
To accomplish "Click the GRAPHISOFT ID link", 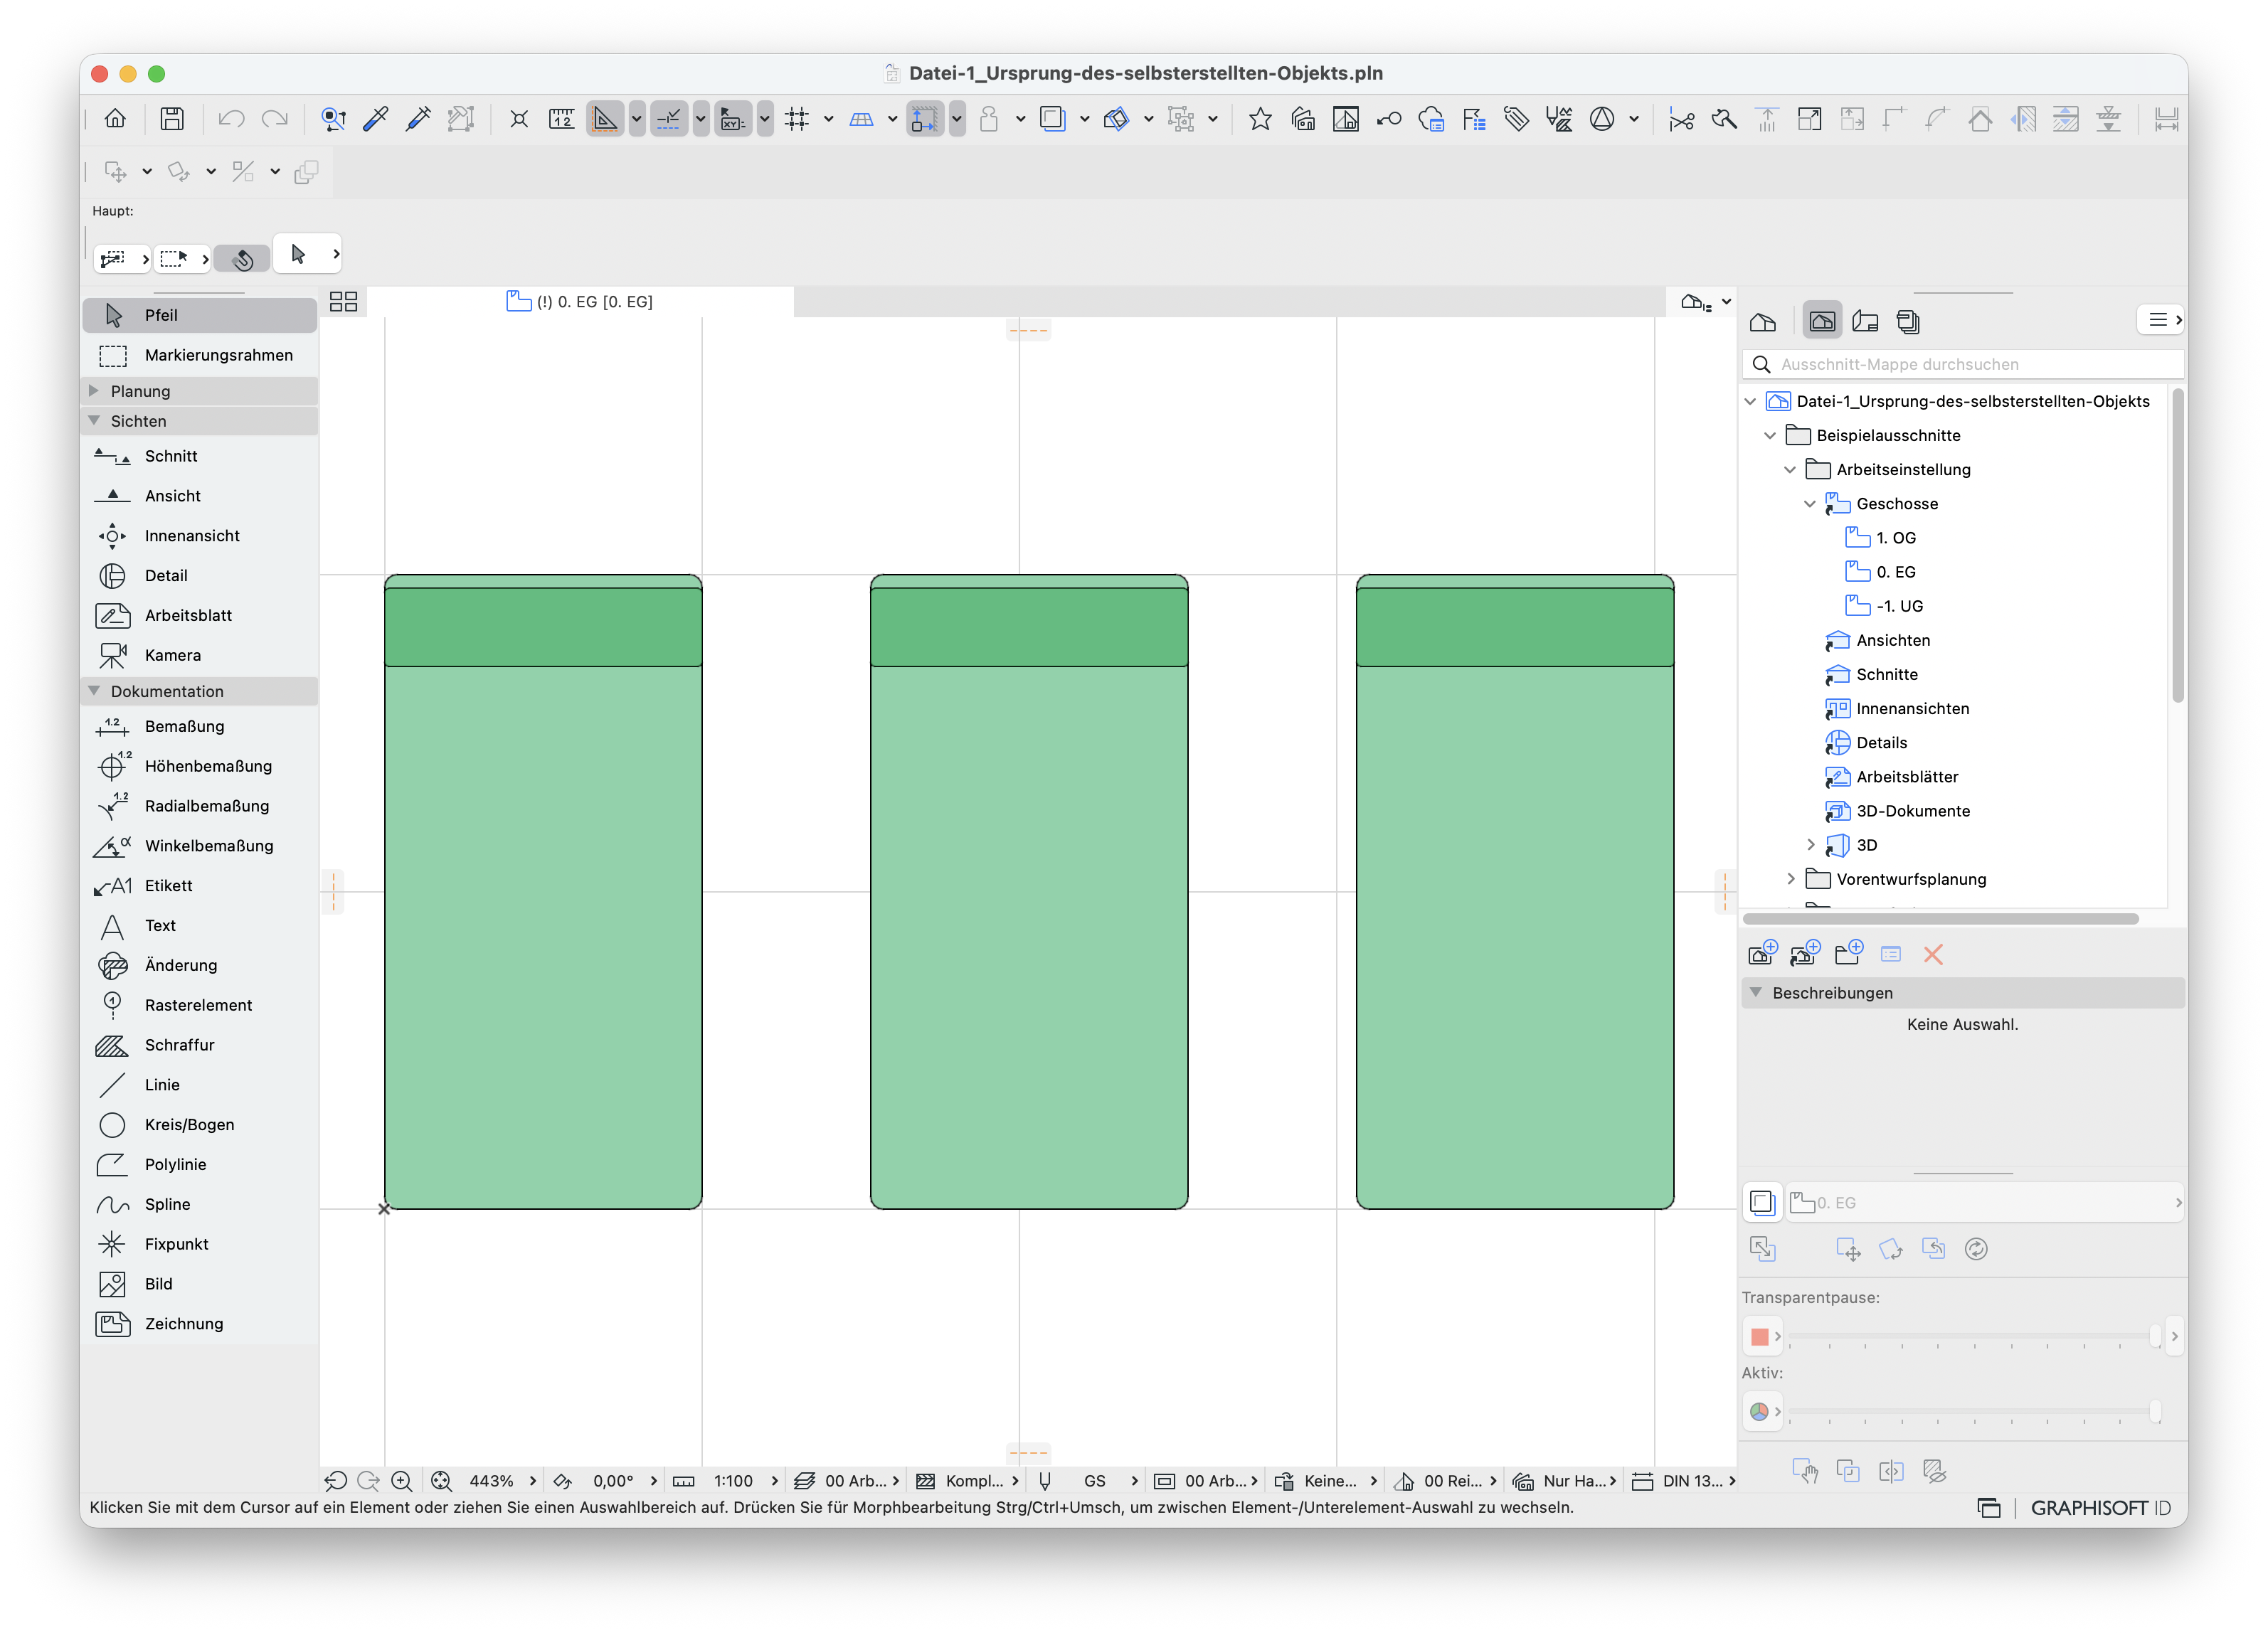I will (x=2100, y=1507).
